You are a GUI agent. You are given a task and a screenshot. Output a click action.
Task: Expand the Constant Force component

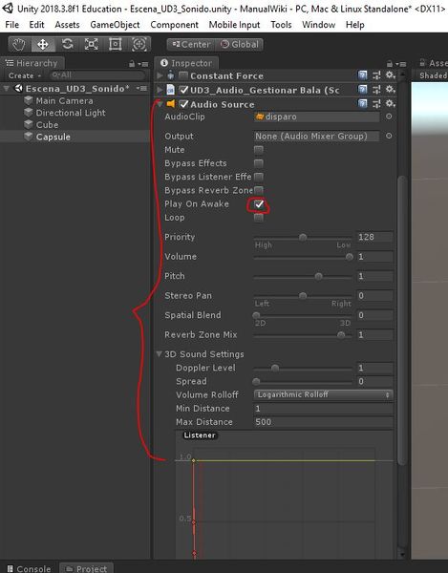point(160,75)
